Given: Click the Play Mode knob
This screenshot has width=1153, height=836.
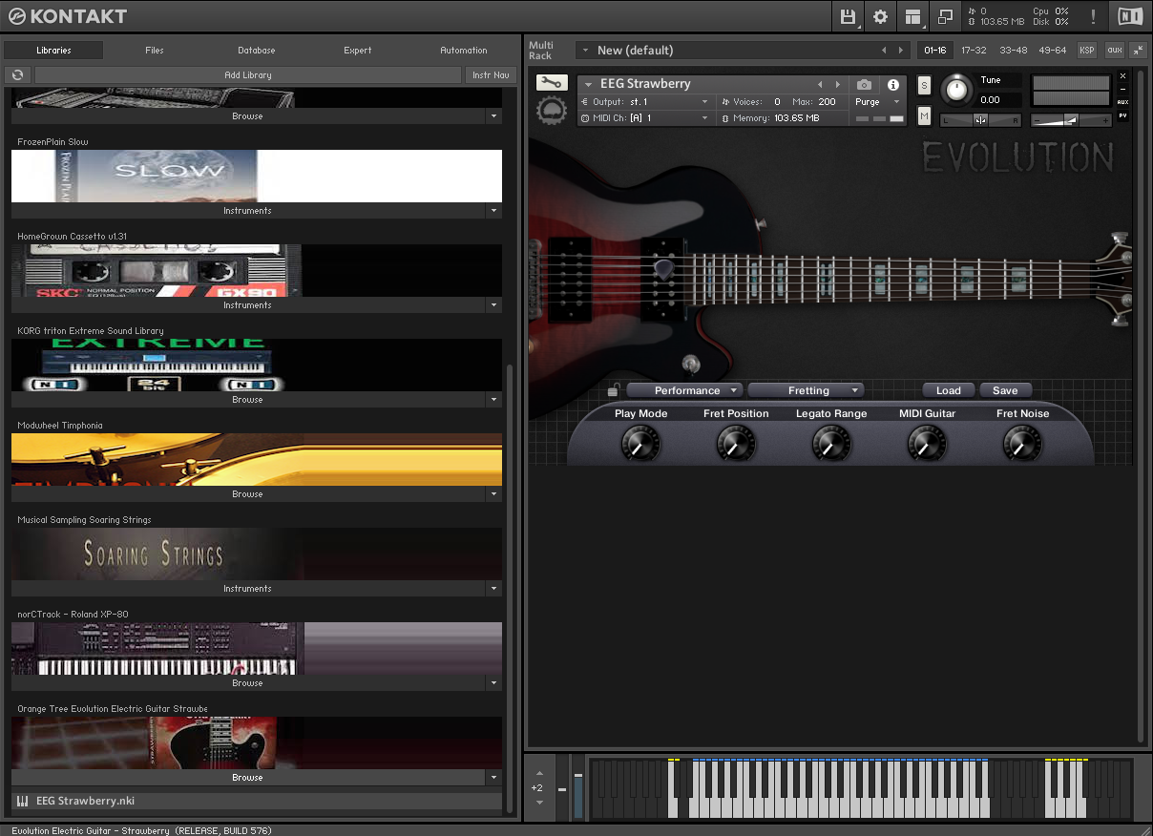Looking at the screenshot, I should click(640, 443).
